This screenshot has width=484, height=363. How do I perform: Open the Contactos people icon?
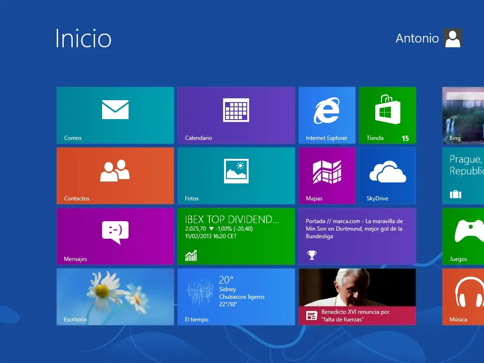tap(115, 170)
